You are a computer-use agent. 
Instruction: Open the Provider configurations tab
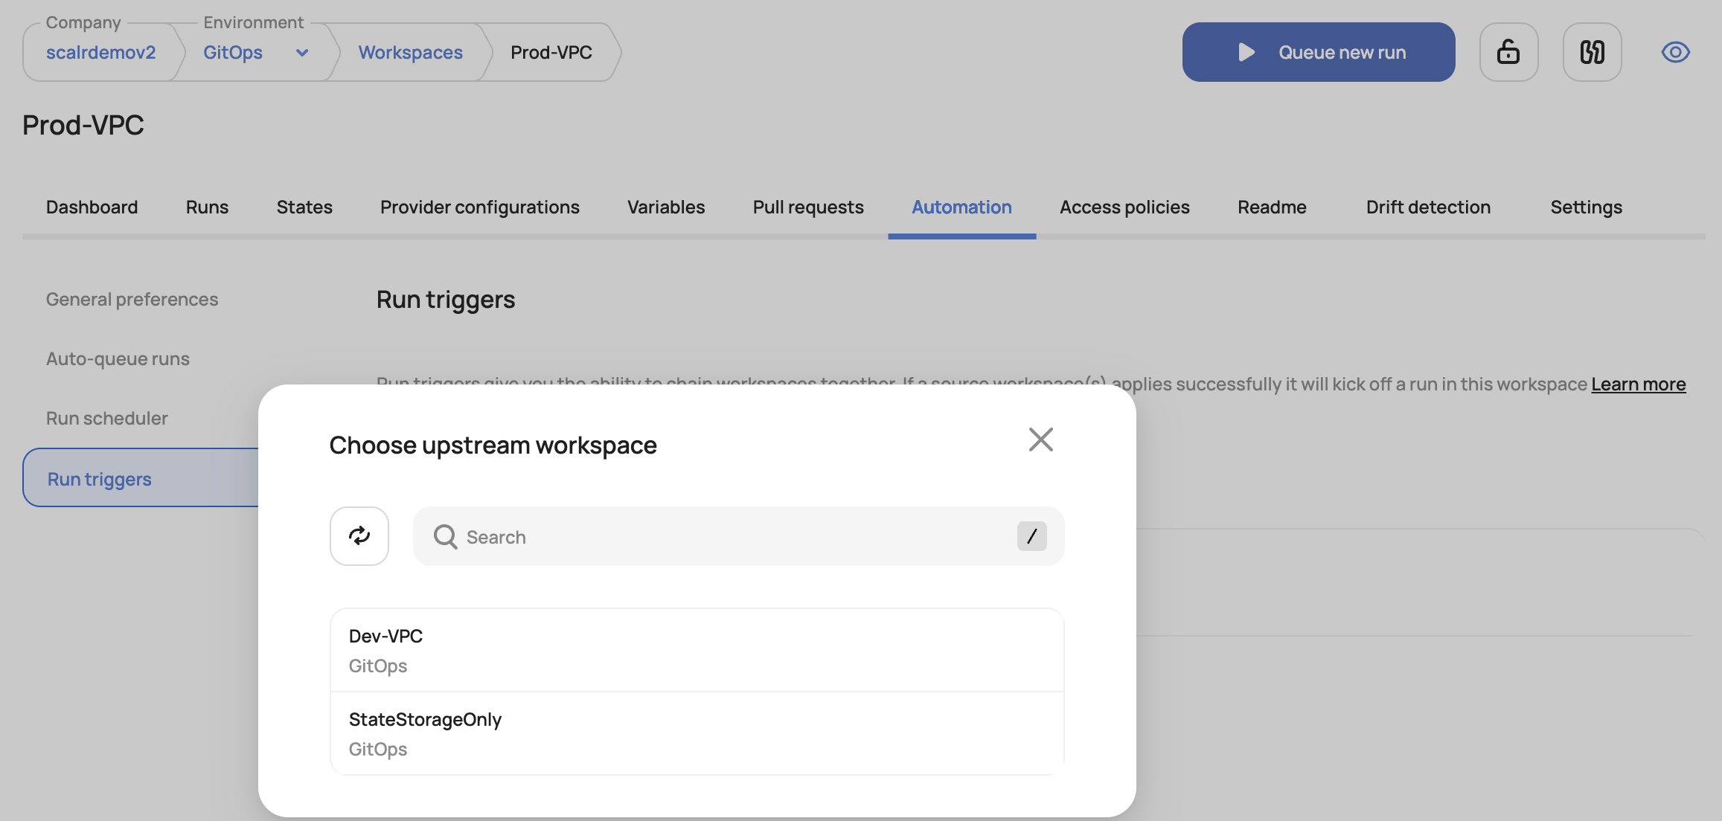pyautogui.click(x=479, y=207)
